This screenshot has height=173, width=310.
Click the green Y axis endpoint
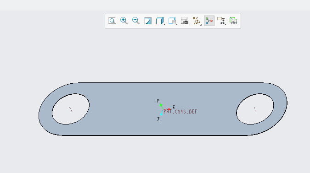tap(161, 105)
